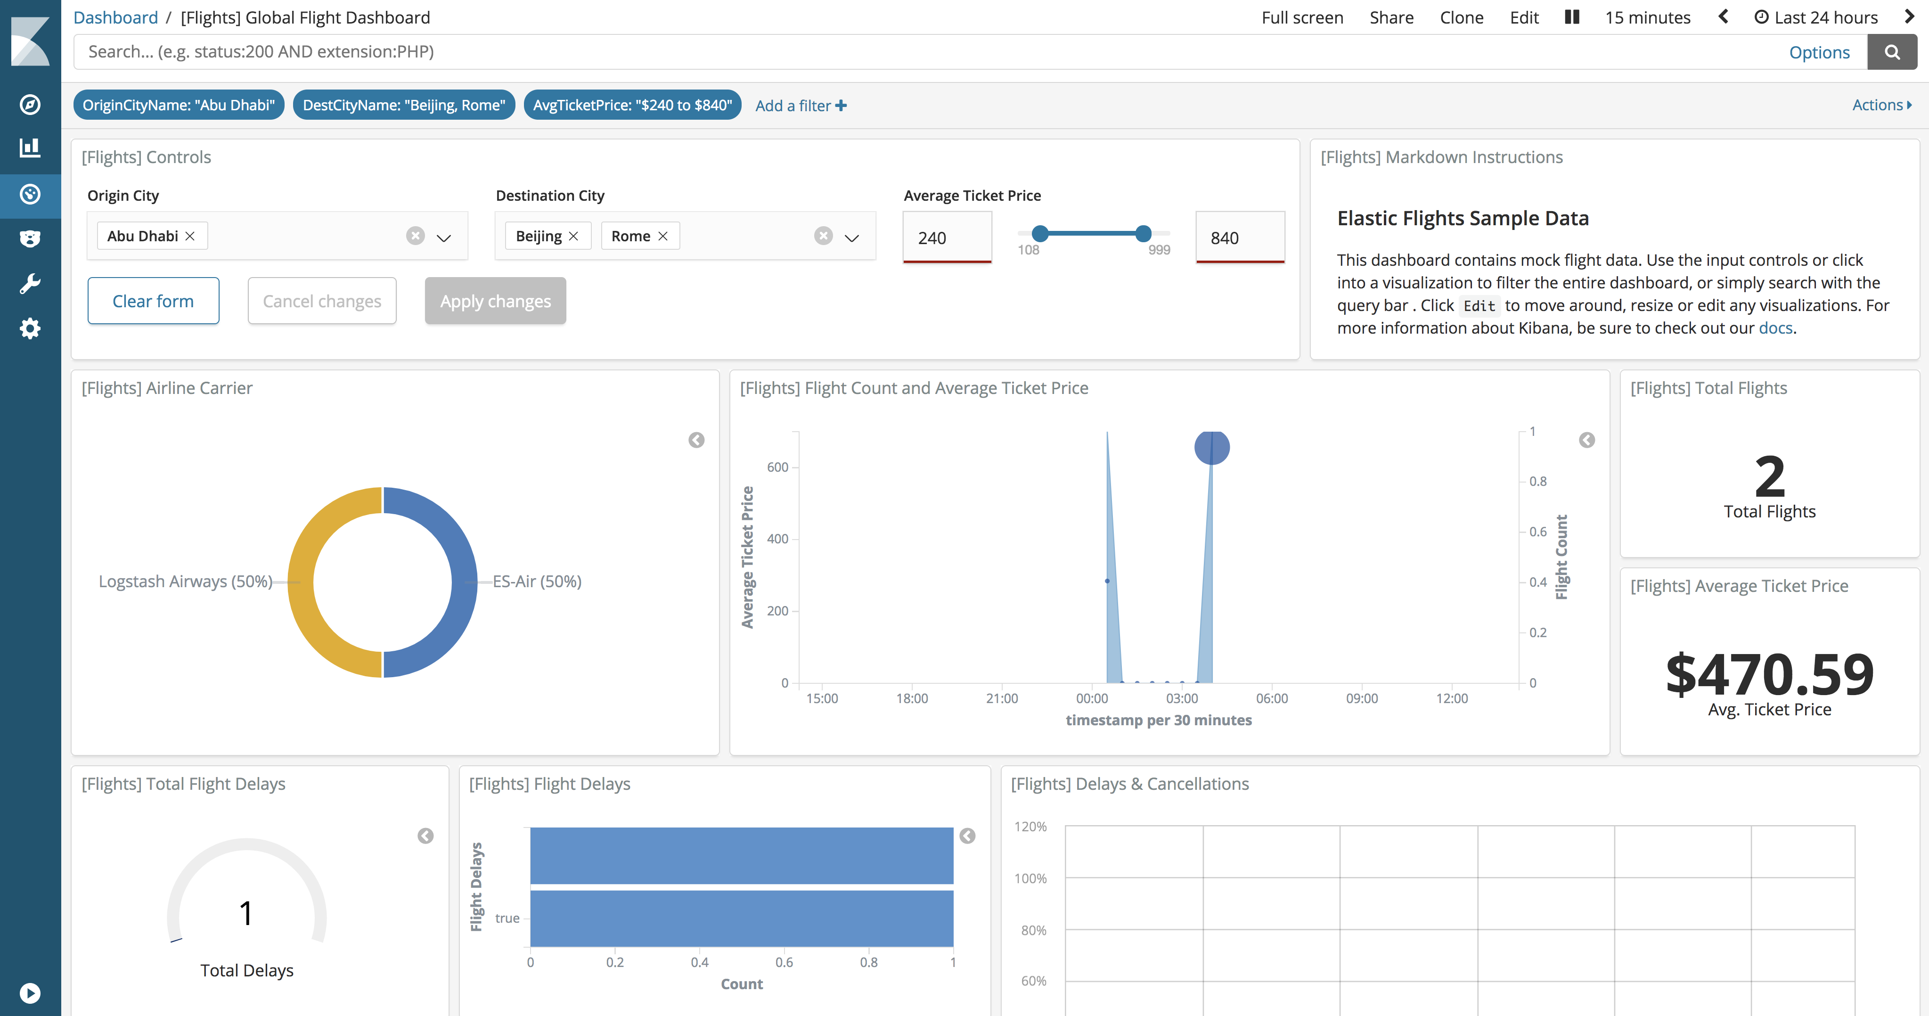Viewport: 1929px width, 1016px height.
Task: Open Discover from the compass icon
Action: (x=30, y=105)
